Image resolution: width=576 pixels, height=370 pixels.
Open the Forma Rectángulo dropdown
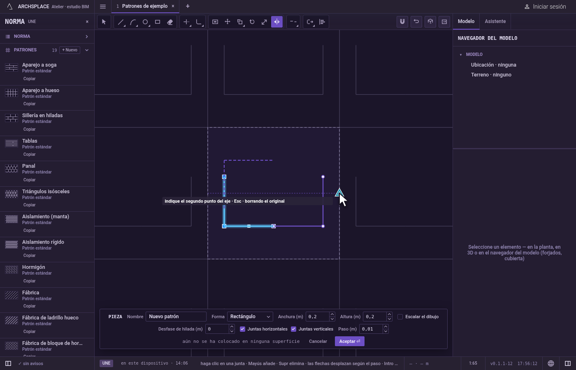point(250,317)
